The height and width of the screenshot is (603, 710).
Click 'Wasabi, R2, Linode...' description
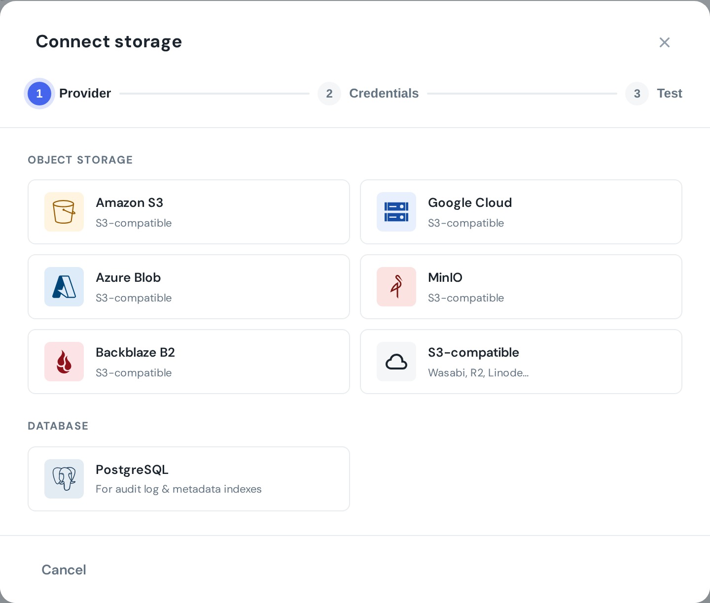(478, 372)
